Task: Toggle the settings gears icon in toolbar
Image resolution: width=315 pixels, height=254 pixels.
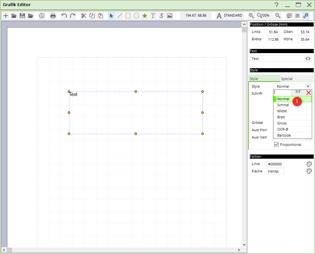Action: [x=306, y=16]
